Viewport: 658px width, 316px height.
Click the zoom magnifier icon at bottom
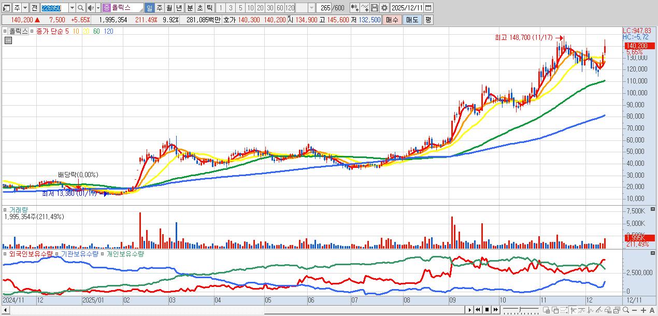point(626,310)
